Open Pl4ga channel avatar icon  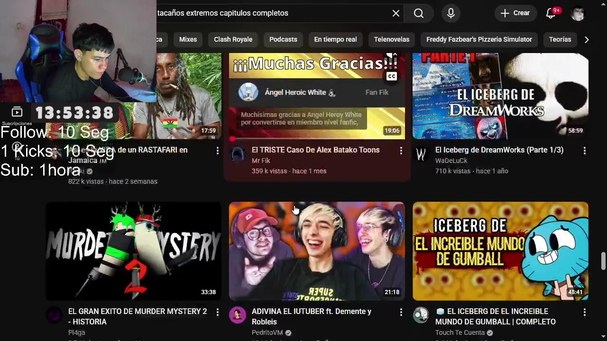point(54,315)
